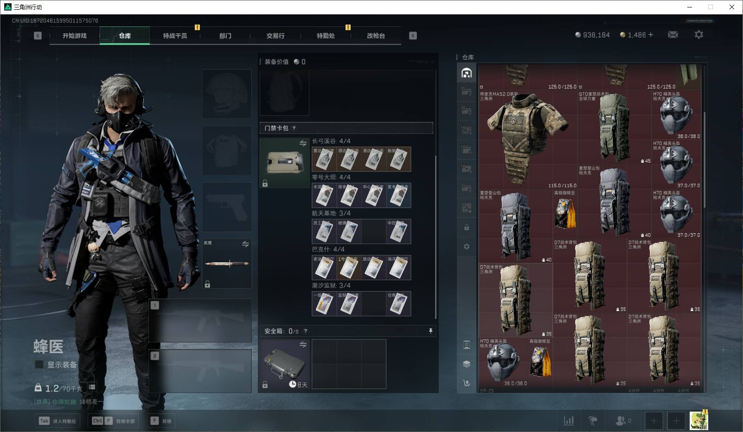
Task: Click the swap arrows on the 黑鹰 knife slot
Action: click(x=245, y=244)
